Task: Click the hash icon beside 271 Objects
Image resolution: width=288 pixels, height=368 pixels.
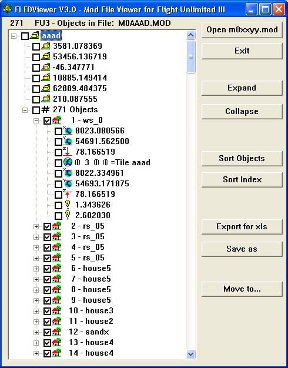Action: click(x=45, y=109)
